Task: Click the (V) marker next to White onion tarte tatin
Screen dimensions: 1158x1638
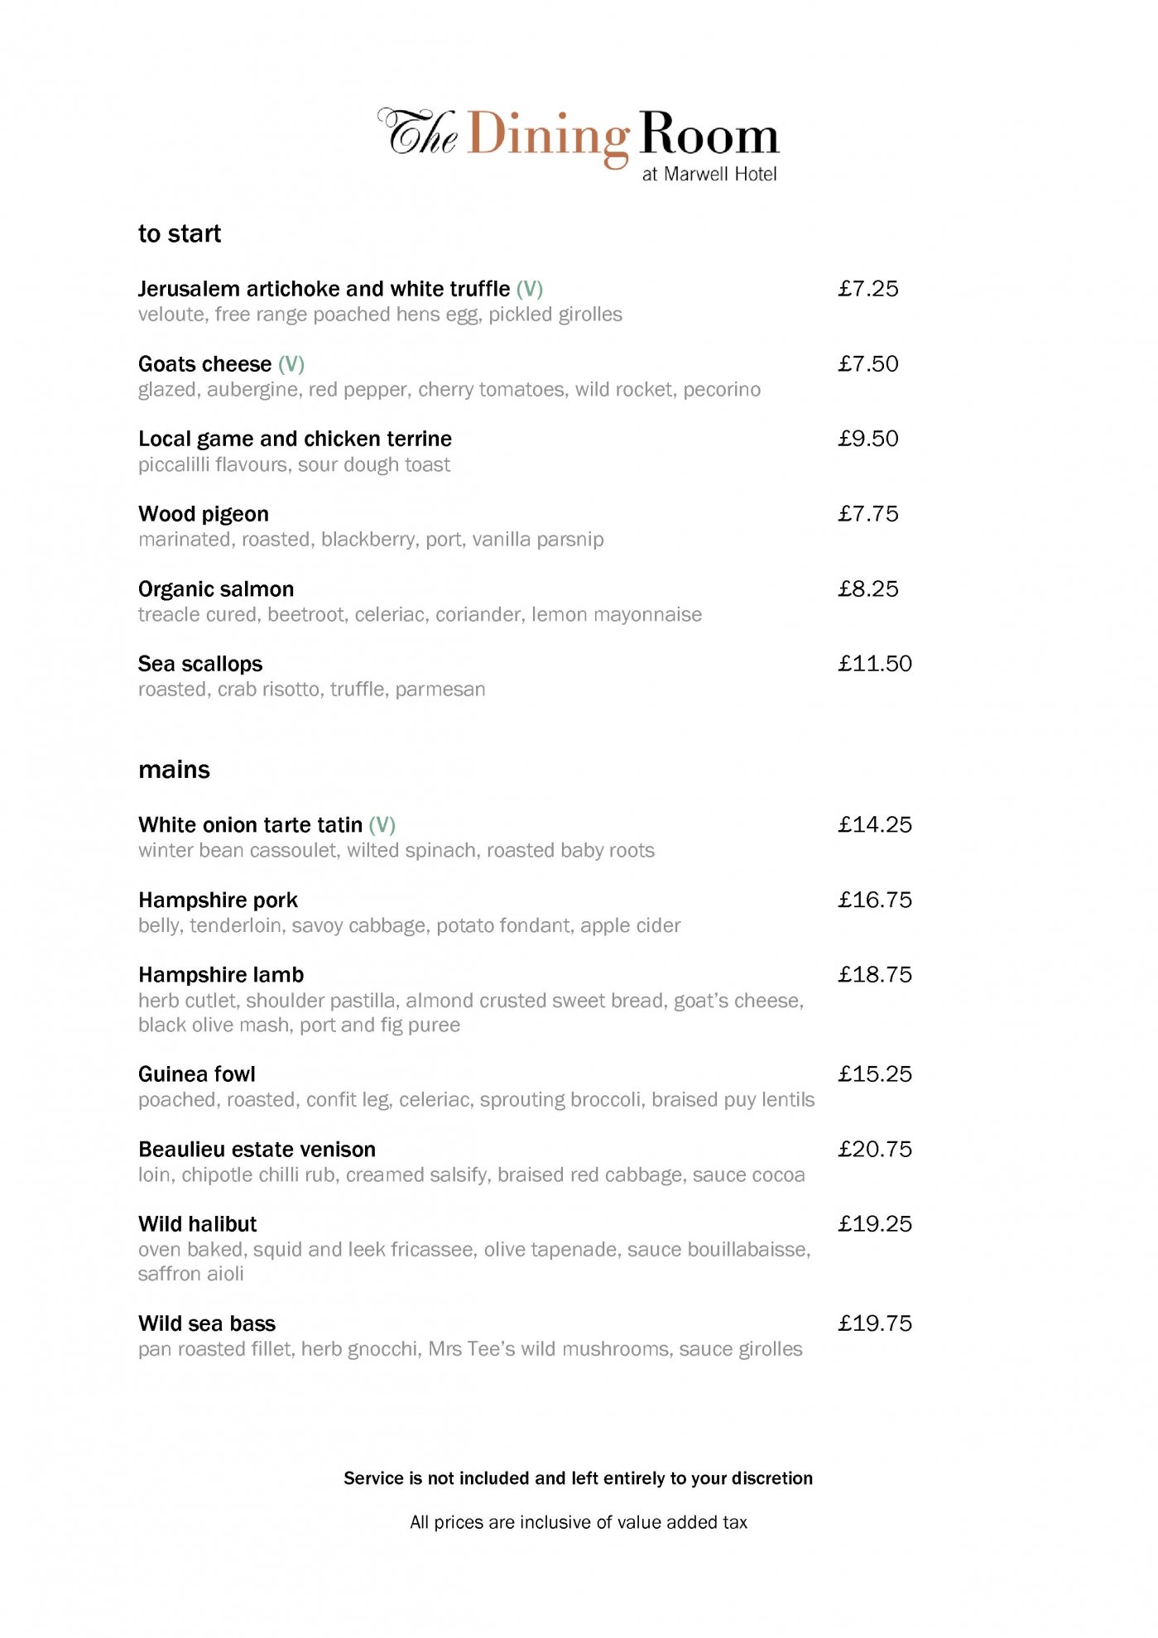Action: tap(382, 825)
